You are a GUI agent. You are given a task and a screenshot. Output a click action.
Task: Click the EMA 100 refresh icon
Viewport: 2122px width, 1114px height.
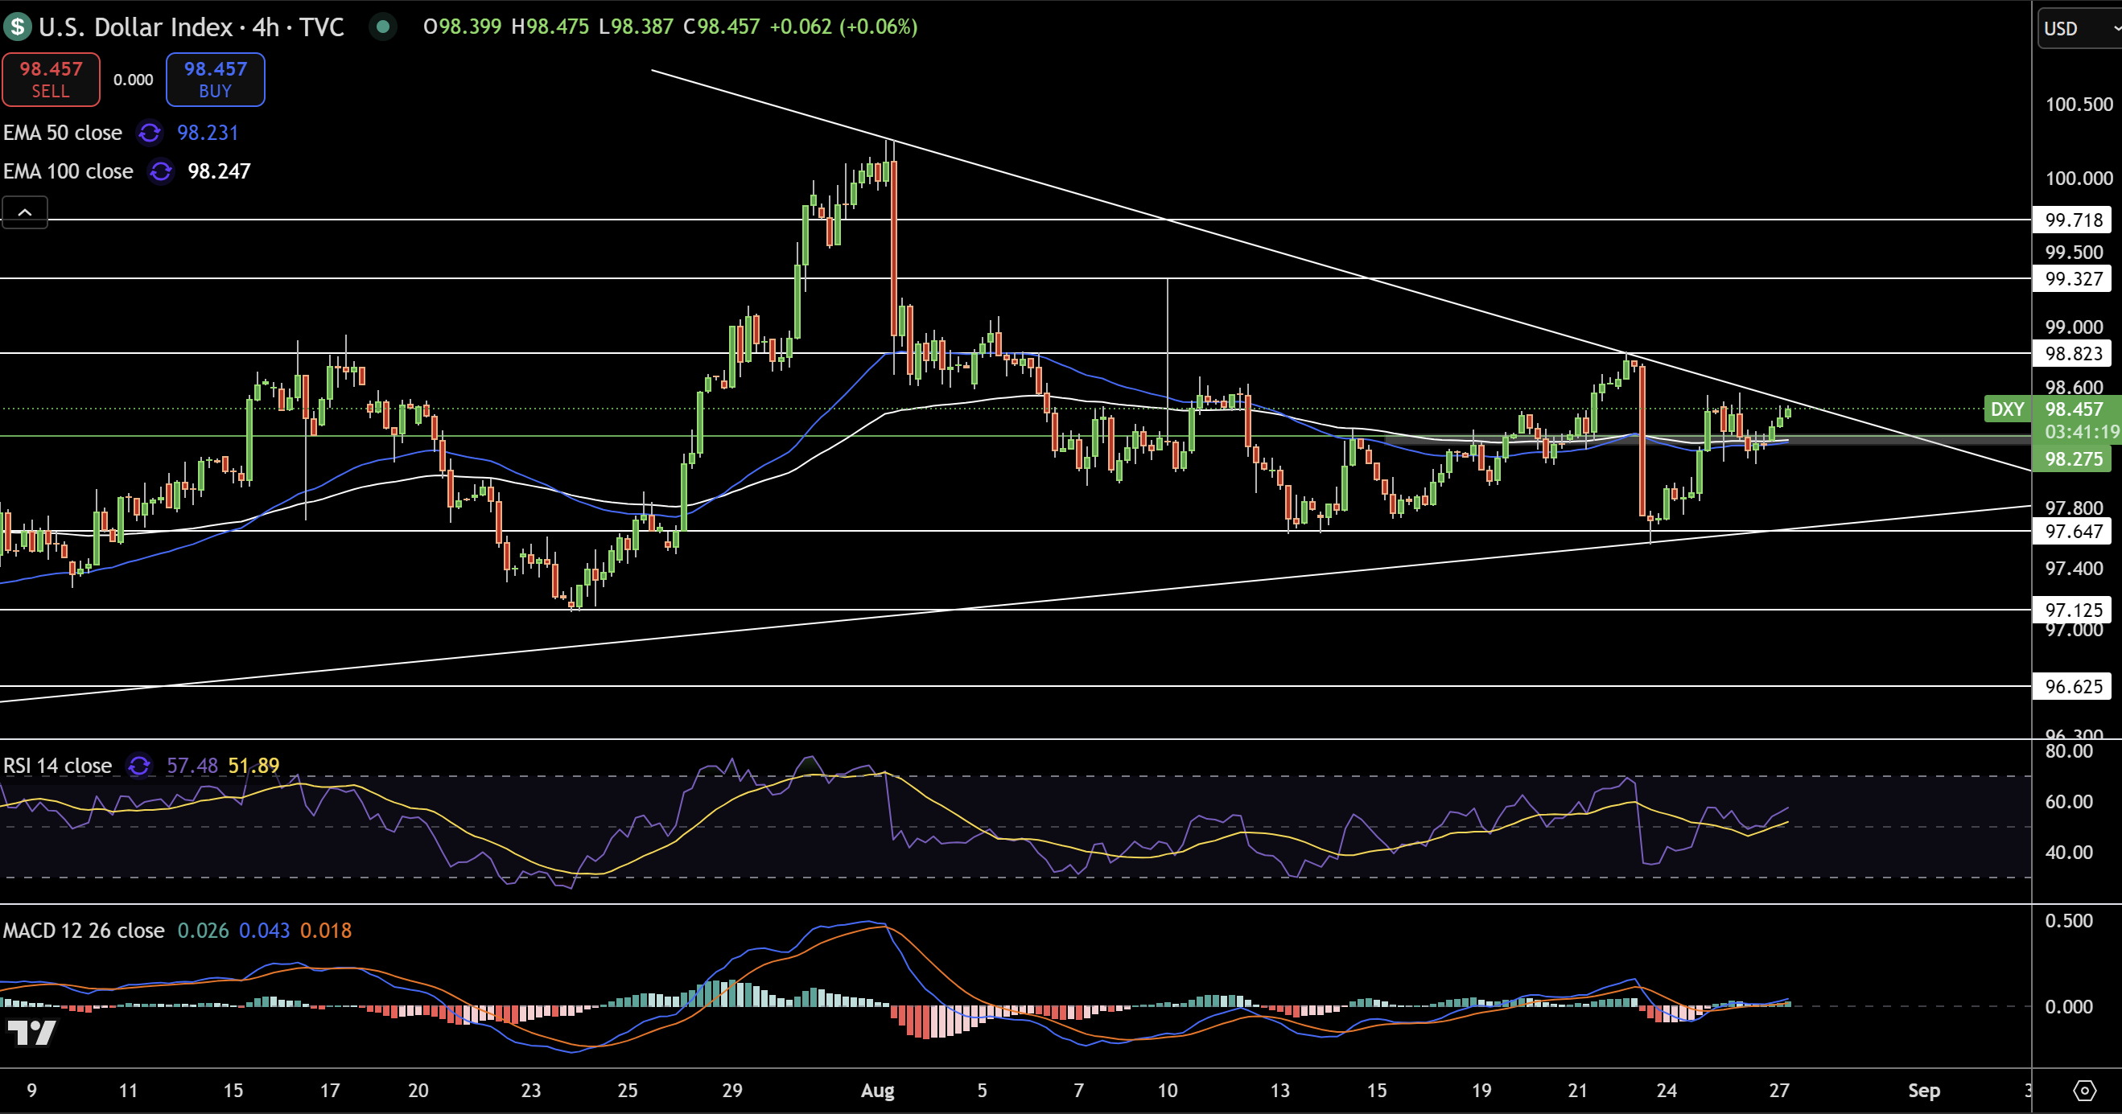(161, 171)
